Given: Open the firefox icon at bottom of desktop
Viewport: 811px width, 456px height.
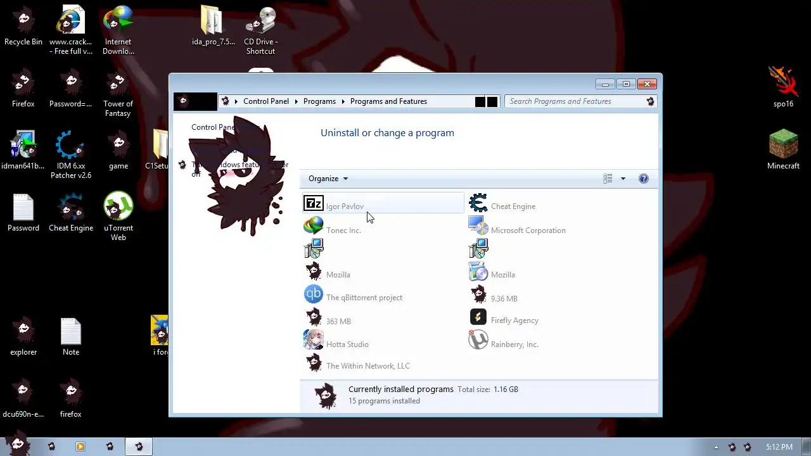Looking at the screenshot, I should tap(71, 399).
